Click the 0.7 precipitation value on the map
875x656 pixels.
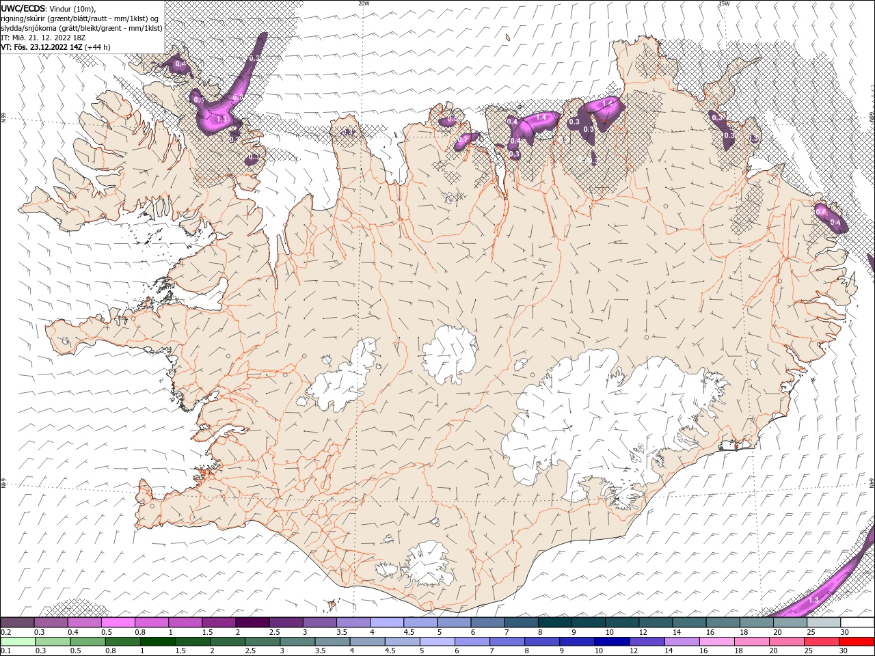[x=463, y=139]
